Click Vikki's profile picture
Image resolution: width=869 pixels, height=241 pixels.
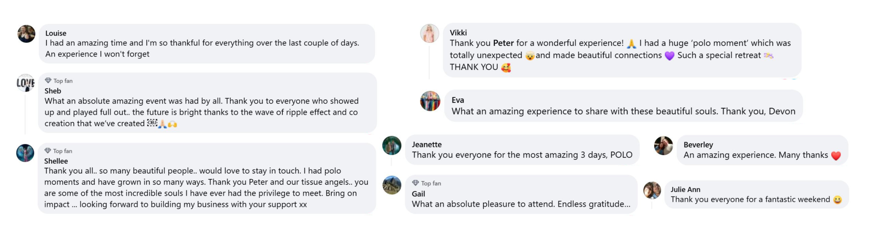pyautogui.click(x=429, y=33)
